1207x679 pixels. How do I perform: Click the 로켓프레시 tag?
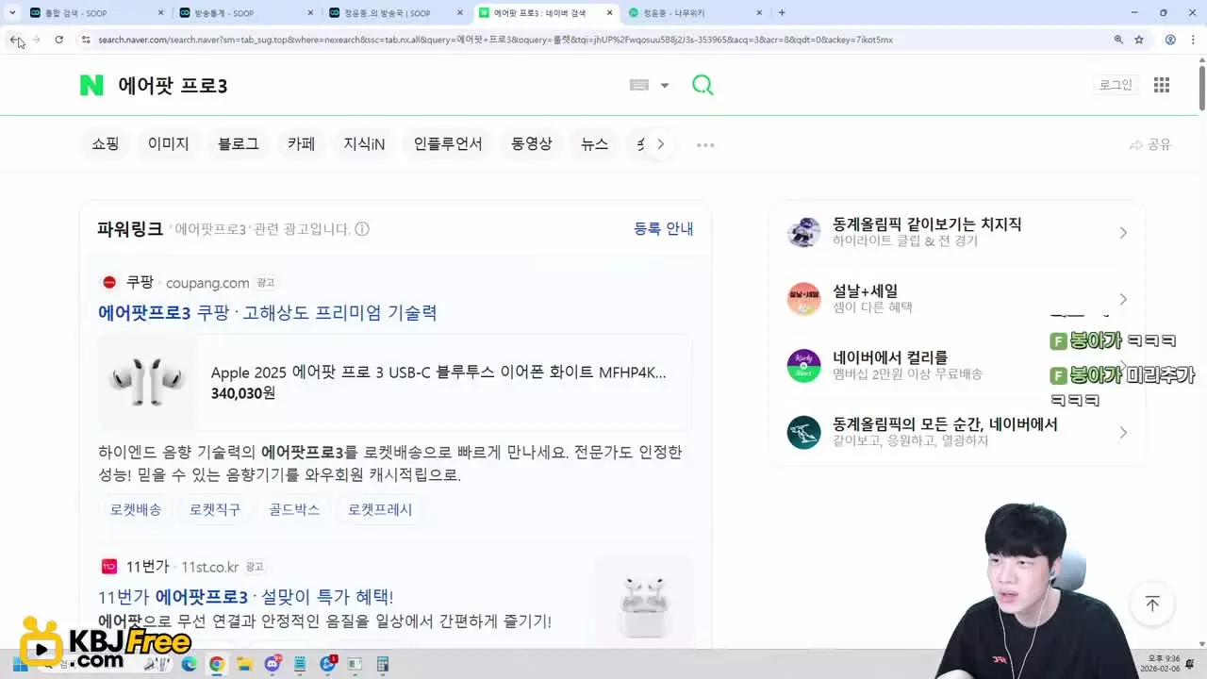(380, 509)
